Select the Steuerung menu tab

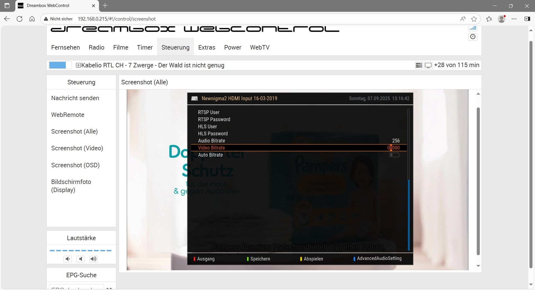(176, 47)
